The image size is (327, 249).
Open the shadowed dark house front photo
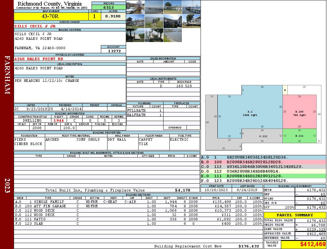pos(173,21)
